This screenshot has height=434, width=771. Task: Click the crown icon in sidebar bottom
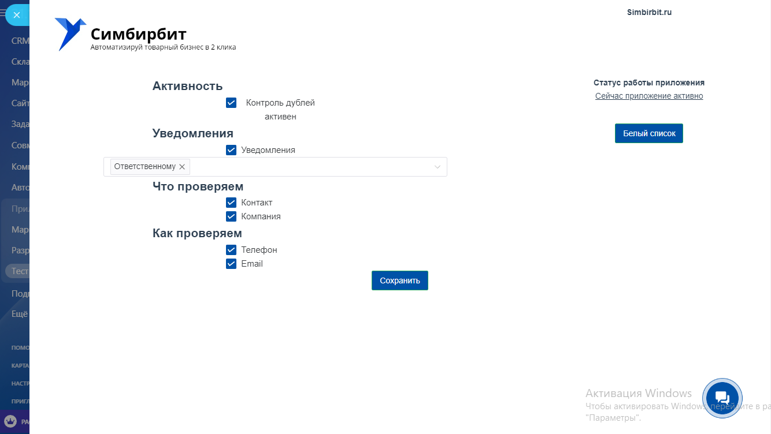coord(10,421)
